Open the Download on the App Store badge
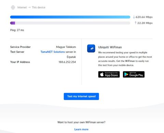Image resolution: width=164 pixels, height=133 pixels. point(109,75)
